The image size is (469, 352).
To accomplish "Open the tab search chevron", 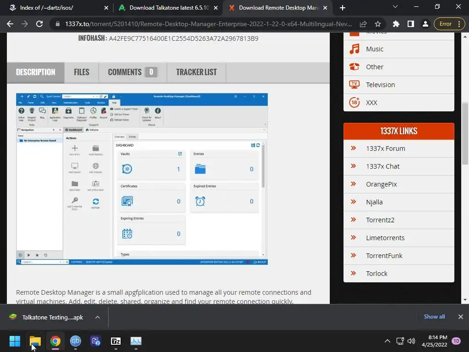I will (x=395, y=6).
